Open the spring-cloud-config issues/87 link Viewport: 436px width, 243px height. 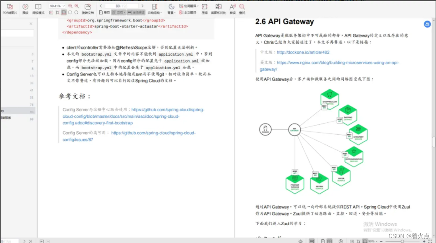(x=129, y=136)
